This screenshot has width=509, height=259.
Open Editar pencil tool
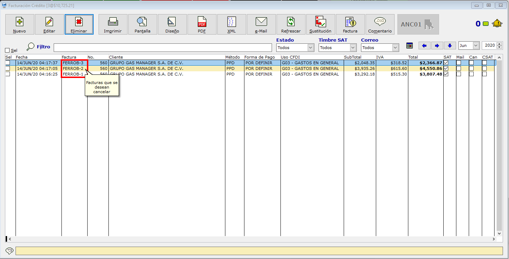pyautogui.click(x=49, y=24)
